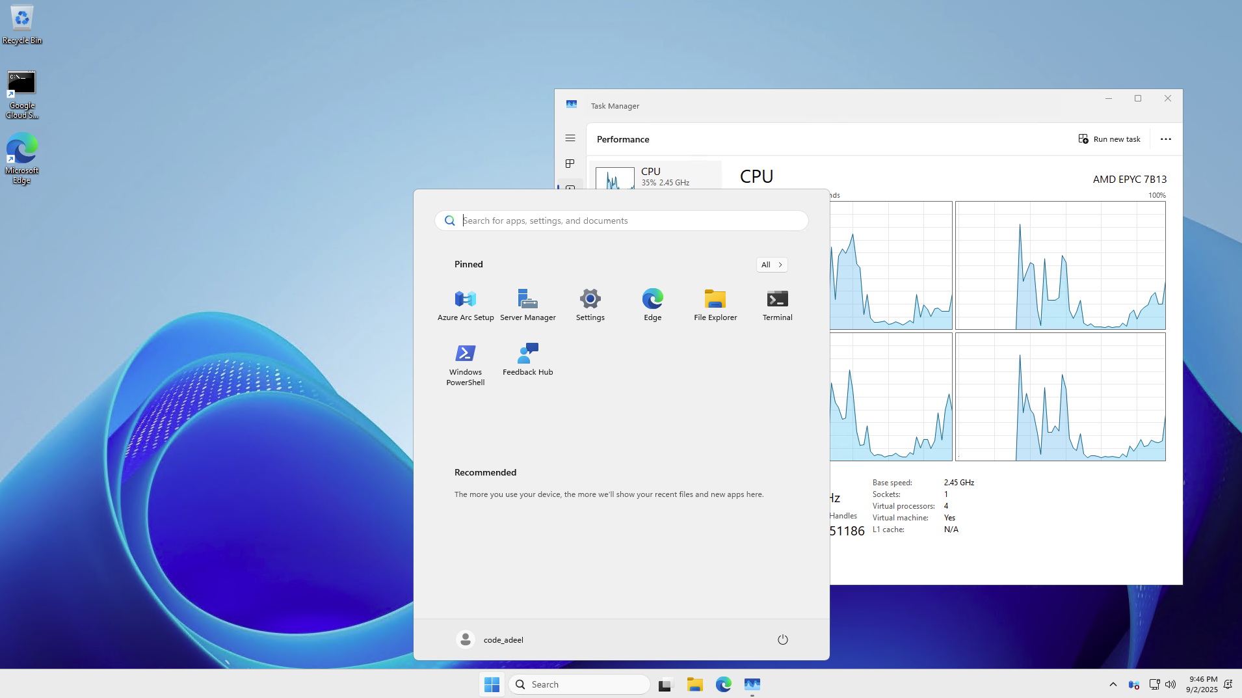Select Microsoft Edge desktop shortcut

[22, 159]
